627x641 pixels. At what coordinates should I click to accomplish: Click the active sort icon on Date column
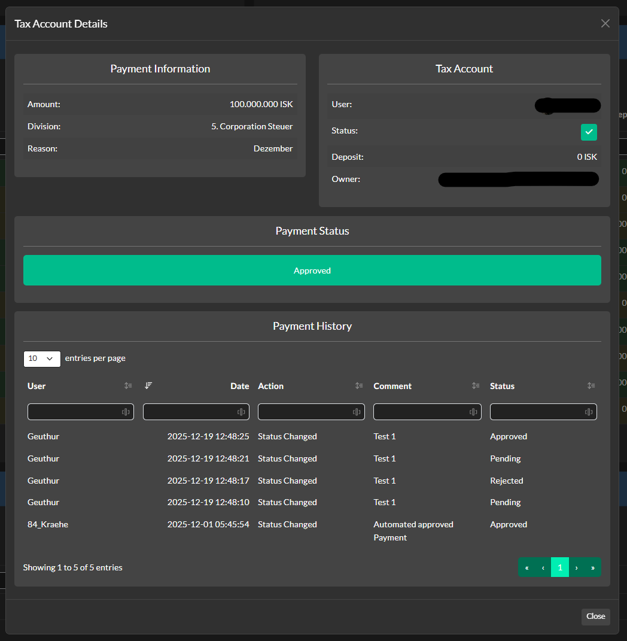pos(148,386)
